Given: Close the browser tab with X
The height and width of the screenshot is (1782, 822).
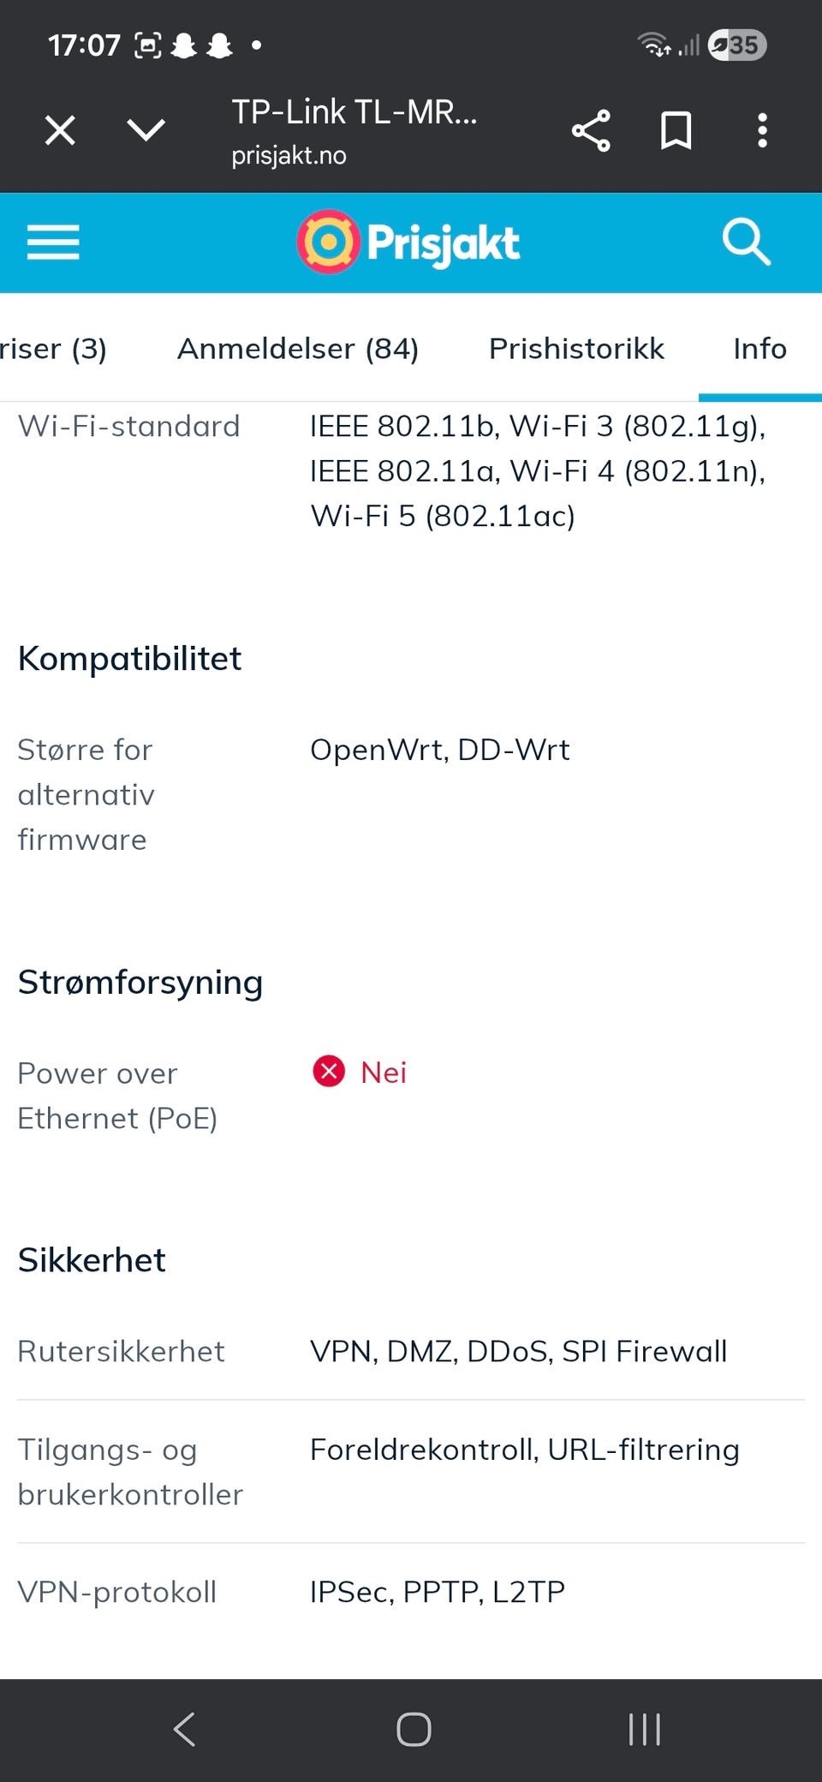Looking at the screenshot, I should 60,131.
